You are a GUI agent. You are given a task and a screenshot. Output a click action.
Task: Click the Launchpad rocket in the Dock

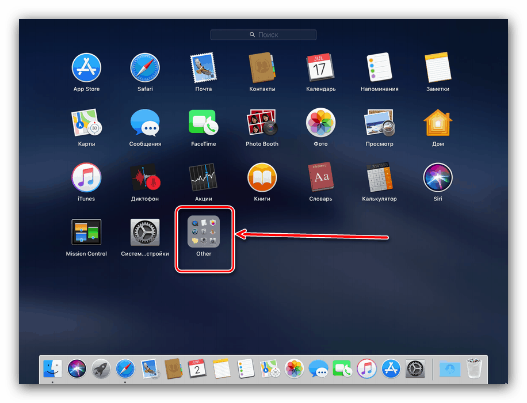[101, 368]
